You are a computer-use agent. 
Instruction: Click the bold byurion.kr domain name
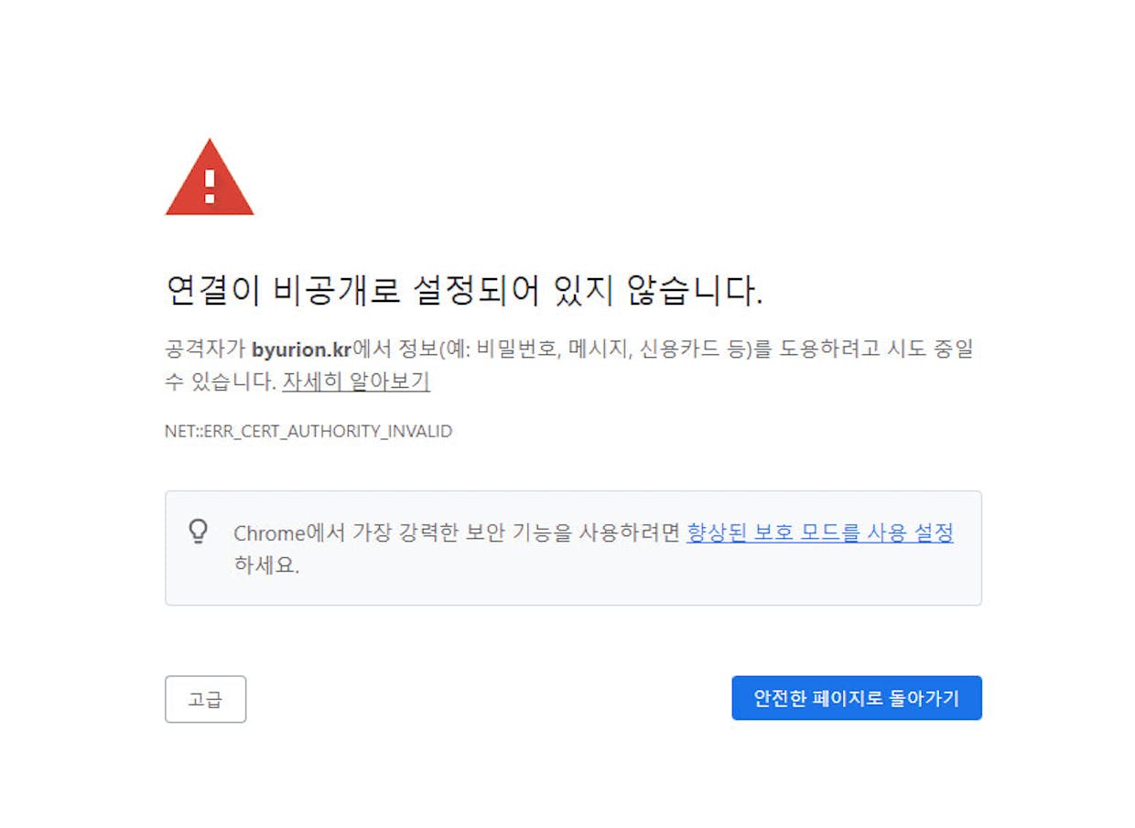pyautogui.click(x=301, y=349)
